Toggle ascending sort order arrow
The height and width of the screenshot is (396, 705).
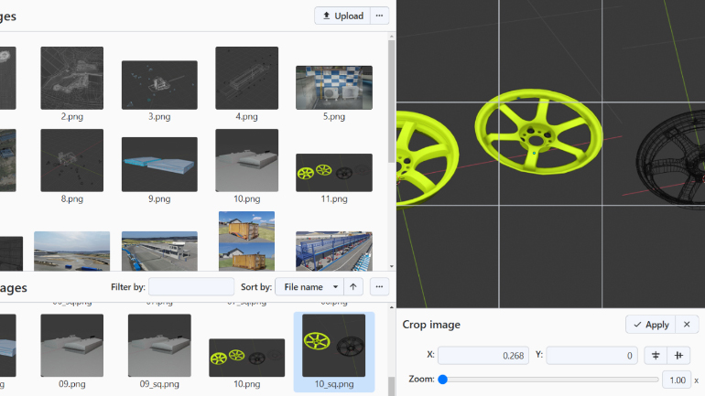coord(353,287)
